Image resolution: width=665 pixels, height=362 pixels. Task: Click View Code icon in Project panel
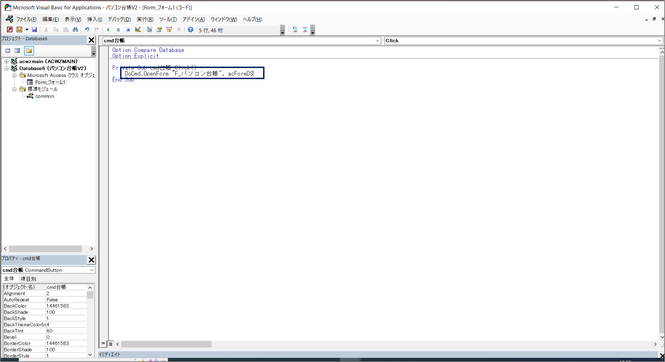point(8,51)
